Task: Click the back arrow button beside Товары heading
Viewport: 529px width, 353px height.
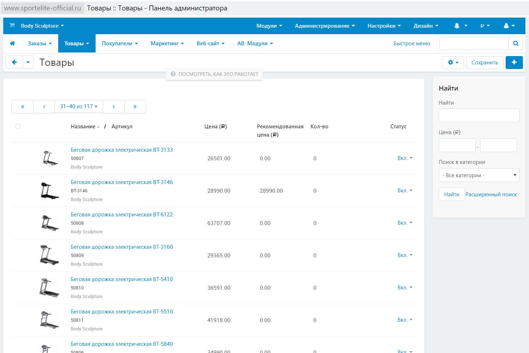Action: tap(14, 62)
